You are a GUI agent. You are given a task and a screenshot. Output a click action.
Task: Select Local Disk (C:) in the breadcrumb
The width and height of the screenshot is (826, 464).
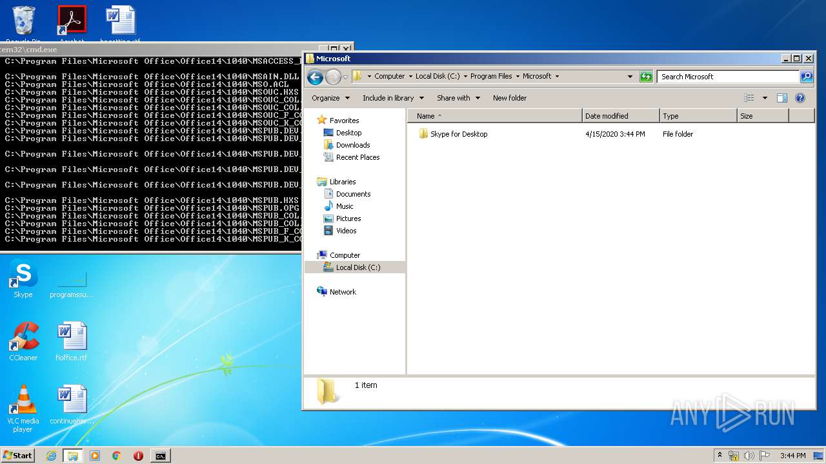(x=438, y=76)
